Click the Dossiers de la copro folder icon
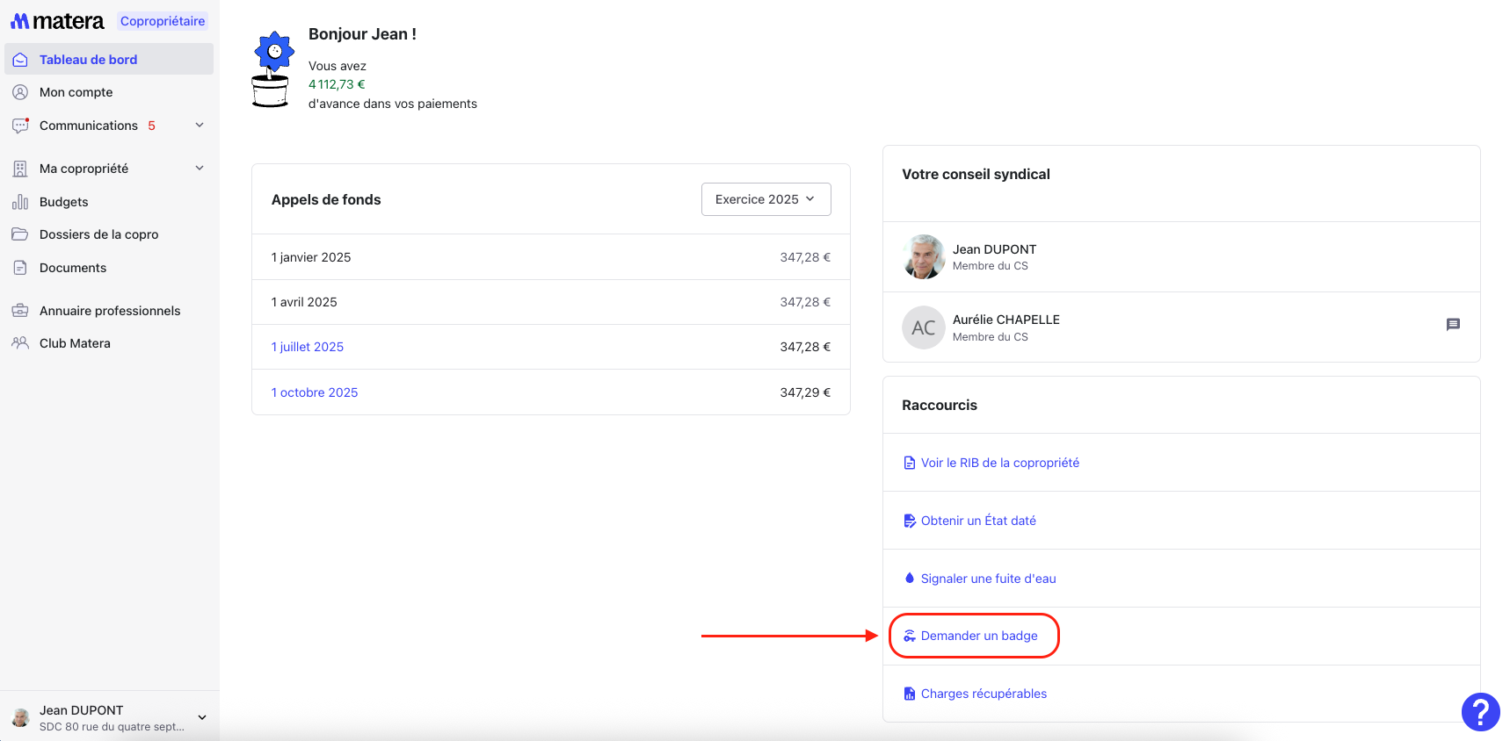1510x741 pixels. [x=20, y=234]
